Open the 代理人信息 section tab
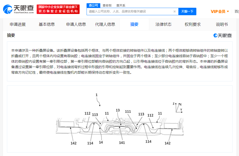 pyautogui.click(x=105, y=24)
